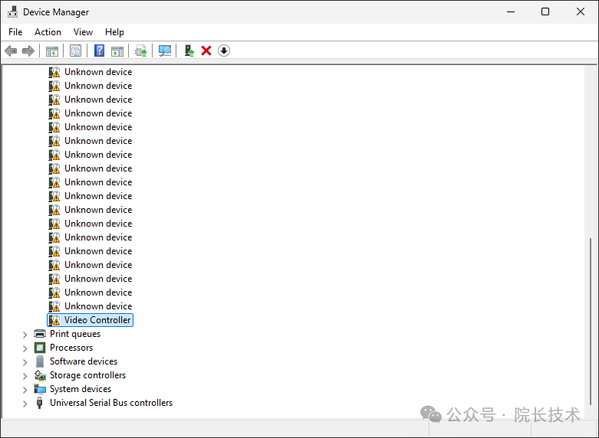Expand the Storage controllers node

(25, 376)
